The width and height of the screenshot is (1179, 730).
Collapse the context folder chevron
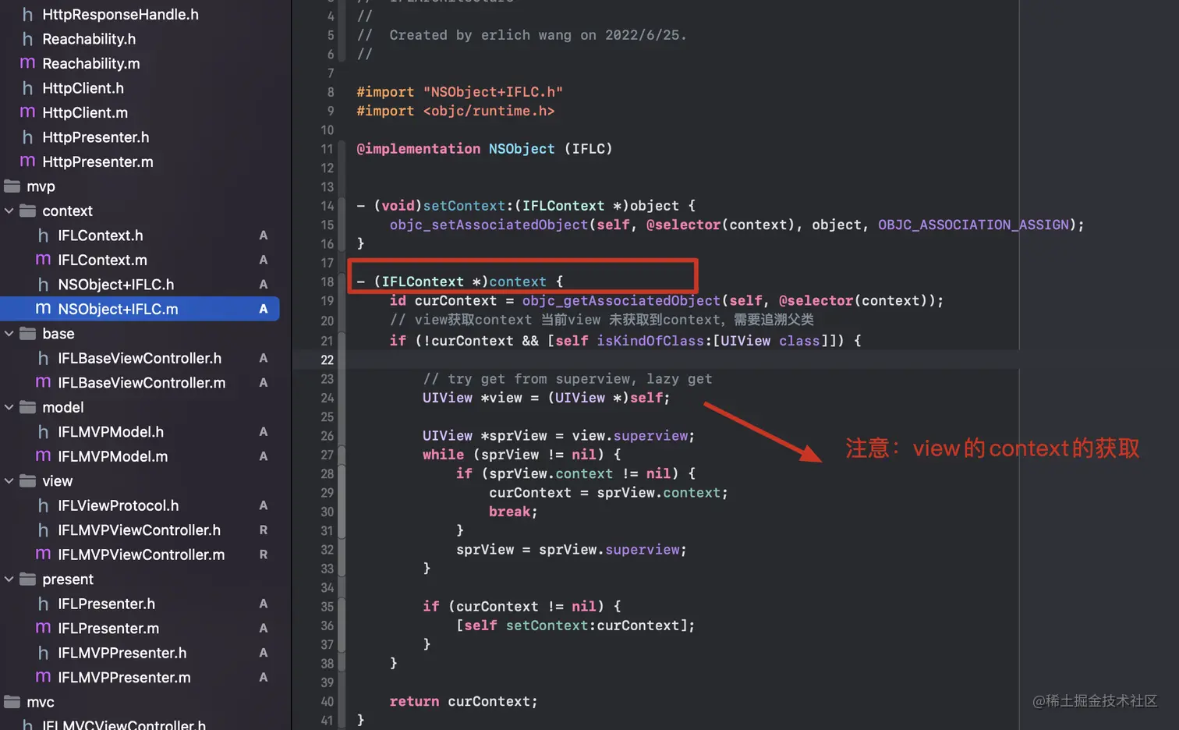click(x=9, y=211)
